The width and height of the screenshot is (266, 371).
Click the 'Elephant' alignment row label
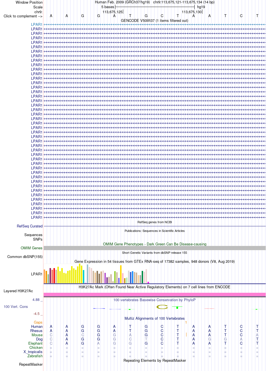pos(35,343)
